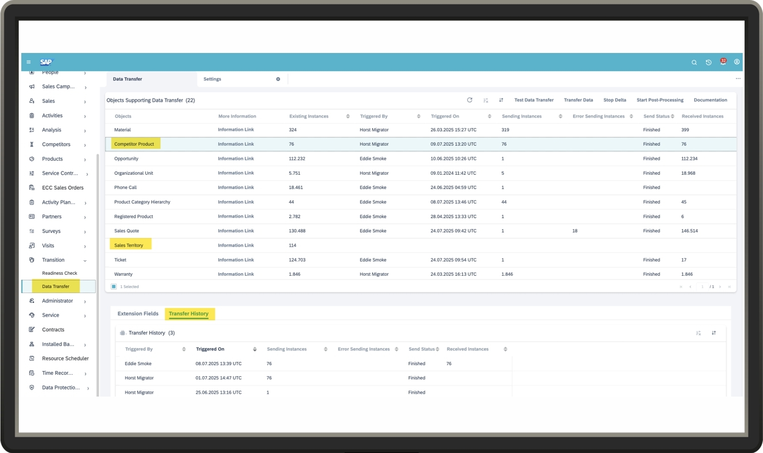
Task: Click Eddie Smoke in Transfer History
Action: click(x=138, y=364)
